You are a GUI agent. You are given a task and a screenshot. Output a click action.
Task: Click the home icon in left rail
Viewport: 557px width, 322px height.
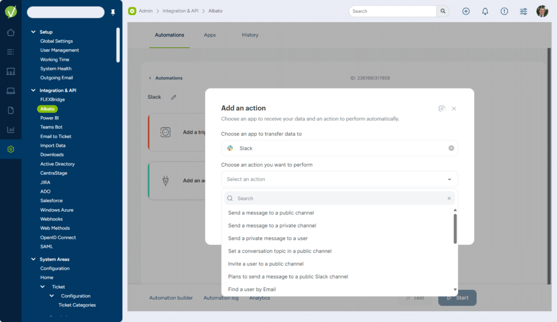click(10, 33)
